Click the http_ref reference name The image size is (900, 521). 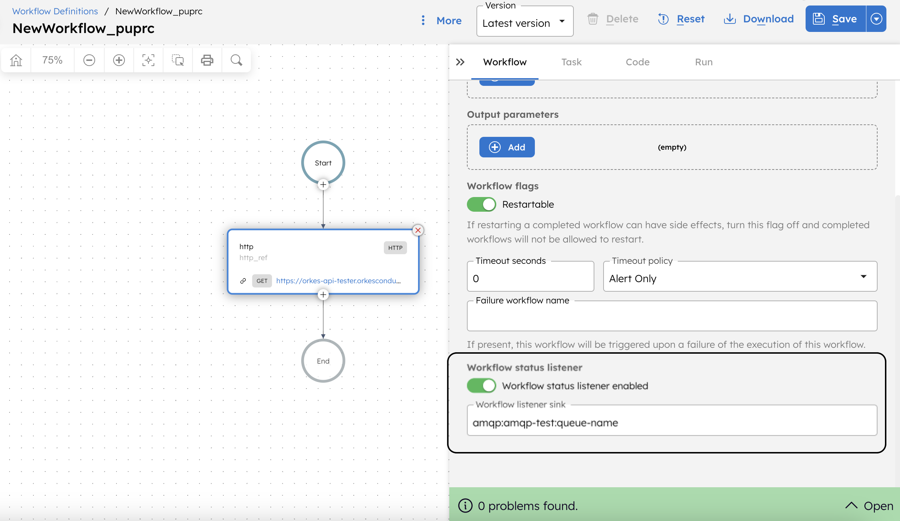(x=253, y=258)
